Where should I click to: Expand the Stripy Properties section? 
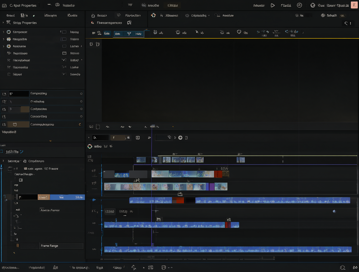click(x=3, y=22)
